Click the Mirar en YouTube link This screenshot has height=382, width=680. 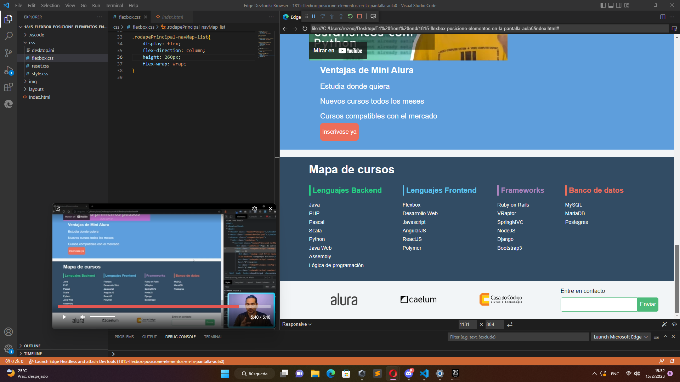pos(338,51)
